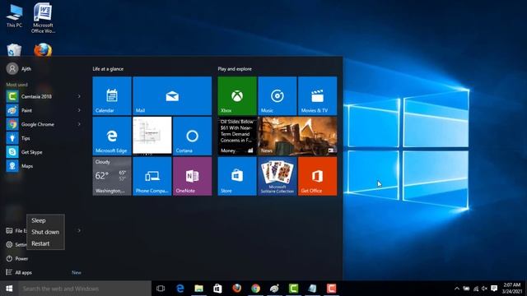527x296 pixels.
Task: Open red Camtasia recorder taskbar icon
Action: click(x=331, y=289)
